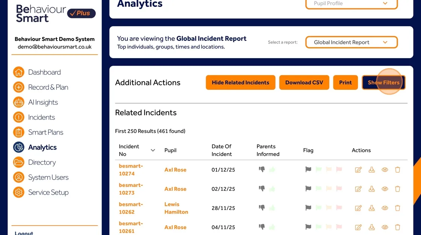Viewport: 421px width, 235px height.
Task: Select the Smart Plans clipboard icon
Action: (x=18, y=132)
